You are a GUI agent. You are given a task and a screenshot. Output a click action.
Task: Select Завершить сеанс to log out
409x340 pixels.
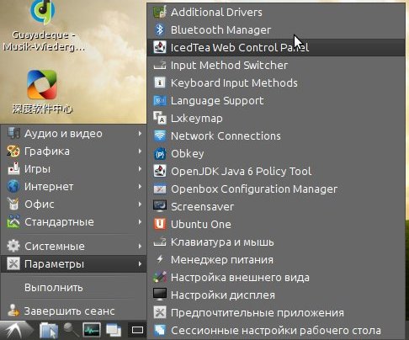pos(74,311)
